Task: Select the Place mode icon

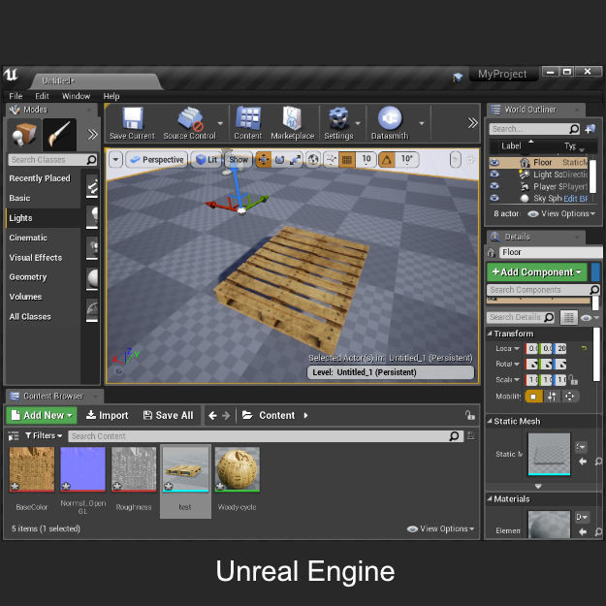Action: (x=24, y=134)
